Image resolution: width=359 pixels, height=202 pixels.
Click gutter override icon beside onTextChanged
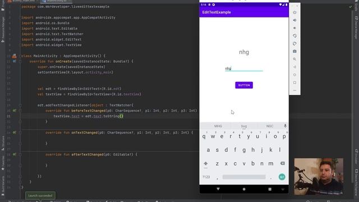pyautogui.click(x=14, y=132)
